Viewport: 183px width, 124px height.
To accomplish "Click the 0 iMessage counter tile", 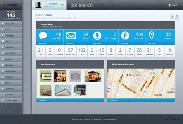I will click(170, 51).
